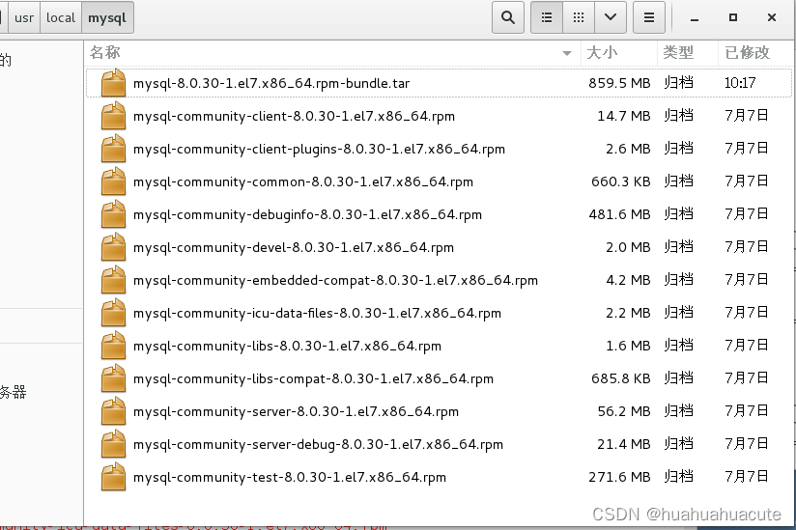796x530 pixels.
Task: Navigate to the local path segment
Action: point(61,17)
